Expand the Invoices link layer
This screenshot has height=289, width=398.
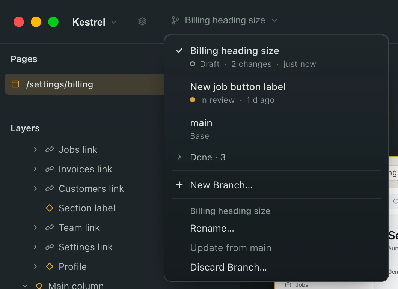pyautogui.click(x=35, y=169)
